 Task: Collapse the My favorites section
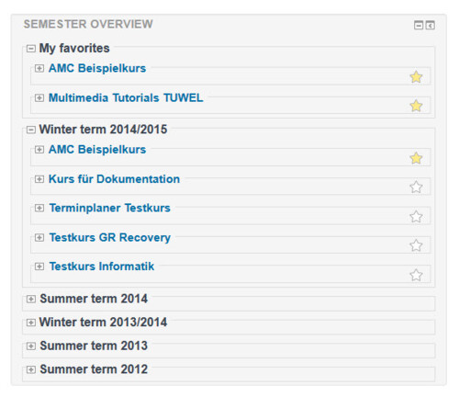(31, 49)
